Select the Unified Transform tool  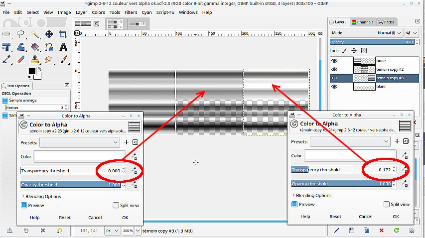(6, 47)
